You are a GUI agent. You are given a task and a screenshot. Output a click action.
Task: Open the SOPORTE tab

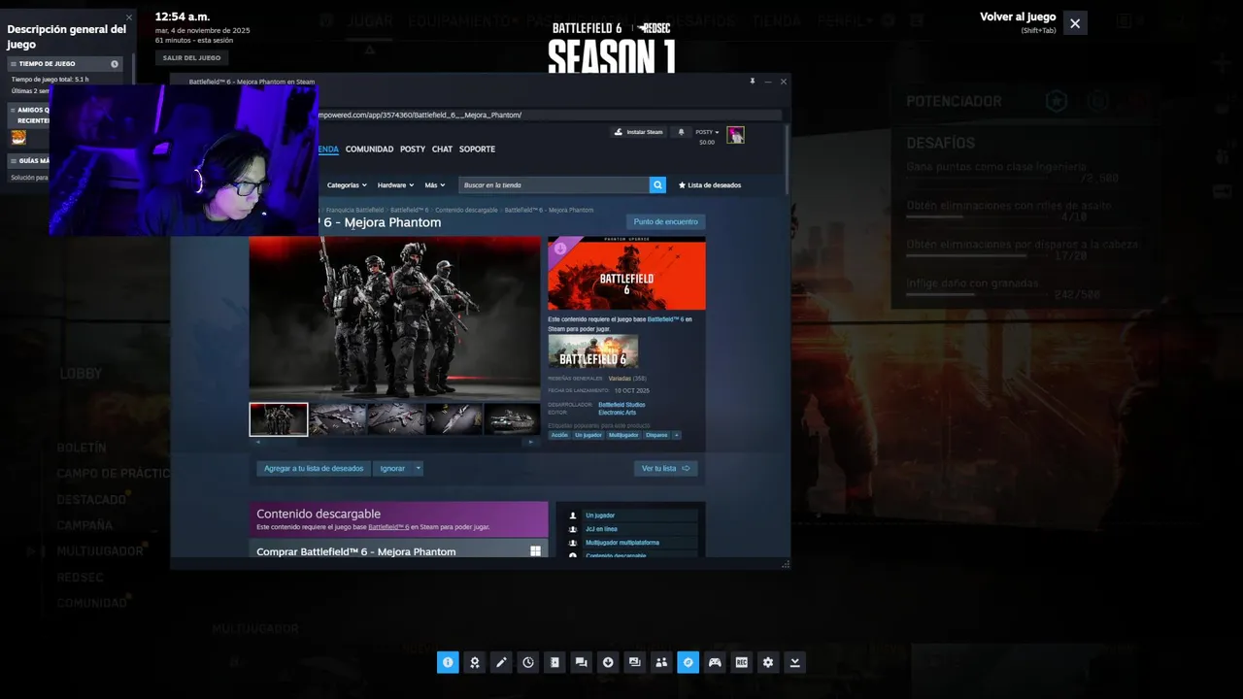tap(477, 150)
